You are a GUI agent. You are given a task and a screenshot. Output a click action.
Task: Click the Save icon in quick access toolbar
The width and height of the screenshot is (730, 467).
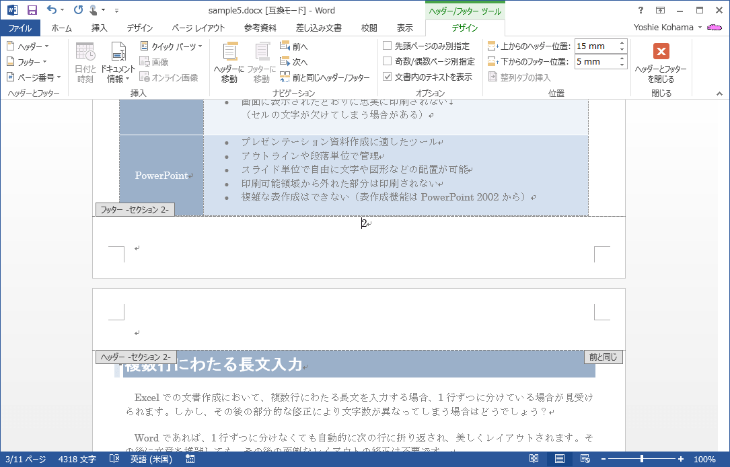click(32, 10)
